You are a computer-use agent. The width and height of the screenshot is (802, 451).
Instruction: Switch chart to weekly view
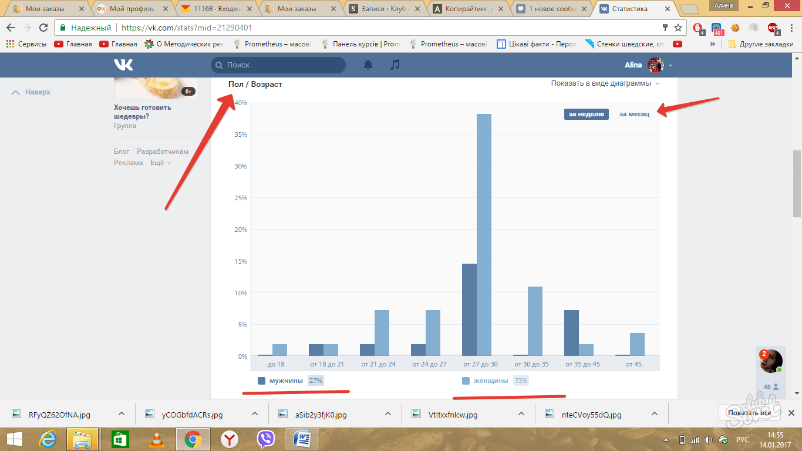point(585,114)
